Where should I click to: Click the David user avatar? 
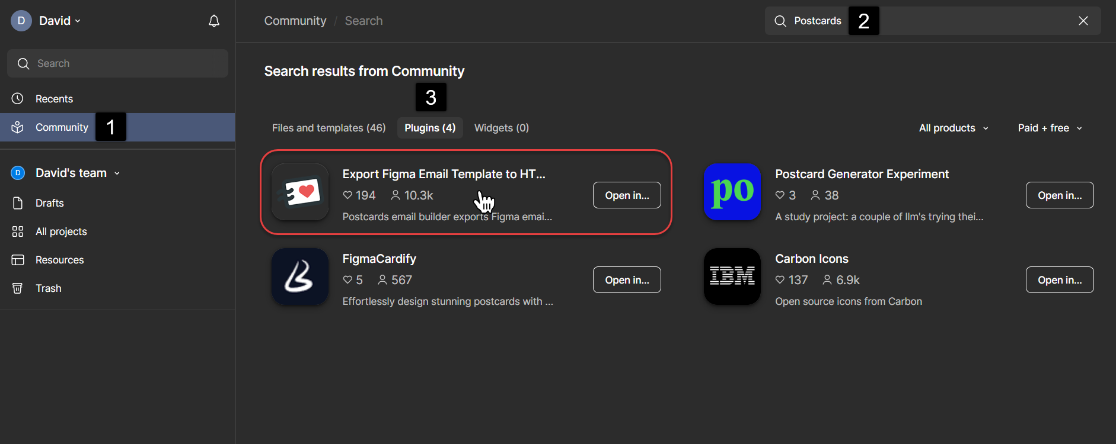click(x=21, y=21)
